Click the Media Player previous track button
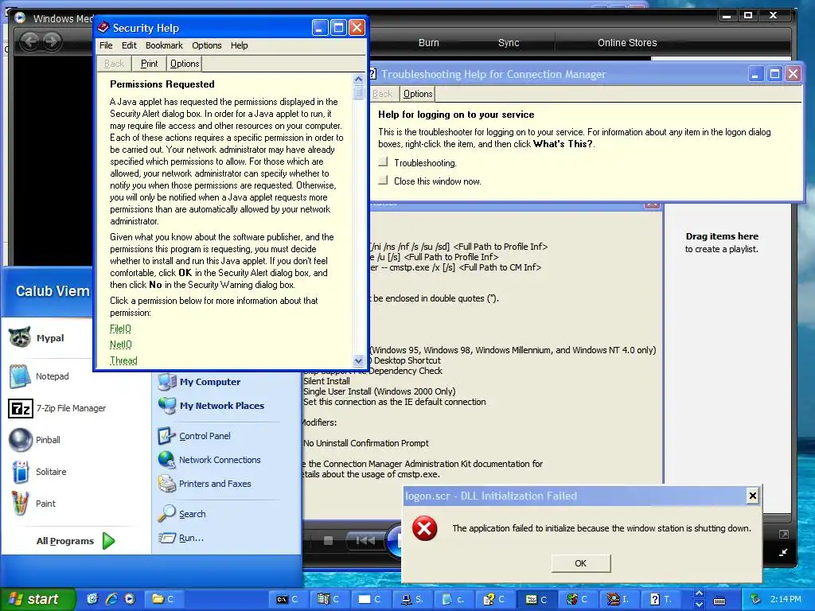 pyautogui.click(x=365, y=541)
